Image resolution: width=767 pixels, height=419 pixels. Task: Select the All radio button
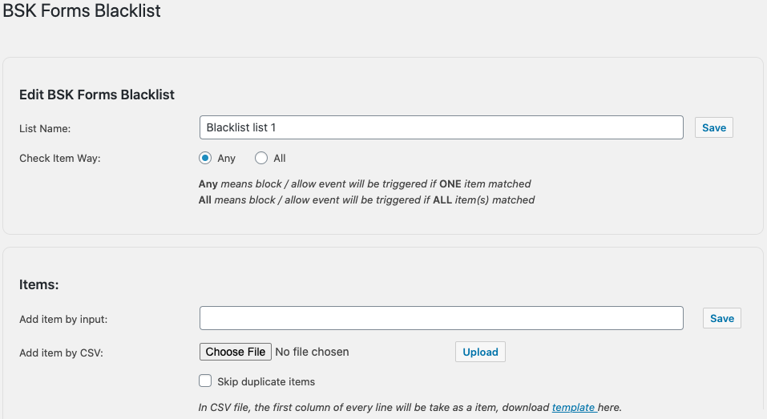(261, 158)
